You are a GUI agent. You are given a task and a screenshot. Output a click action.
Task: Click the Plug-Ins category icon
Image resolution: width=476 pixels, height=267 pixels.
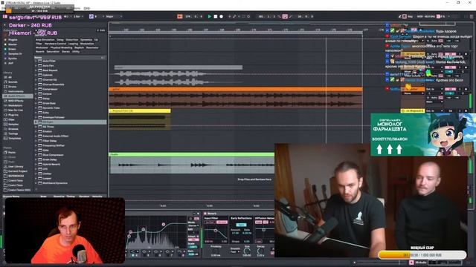[x=5, y=115]
